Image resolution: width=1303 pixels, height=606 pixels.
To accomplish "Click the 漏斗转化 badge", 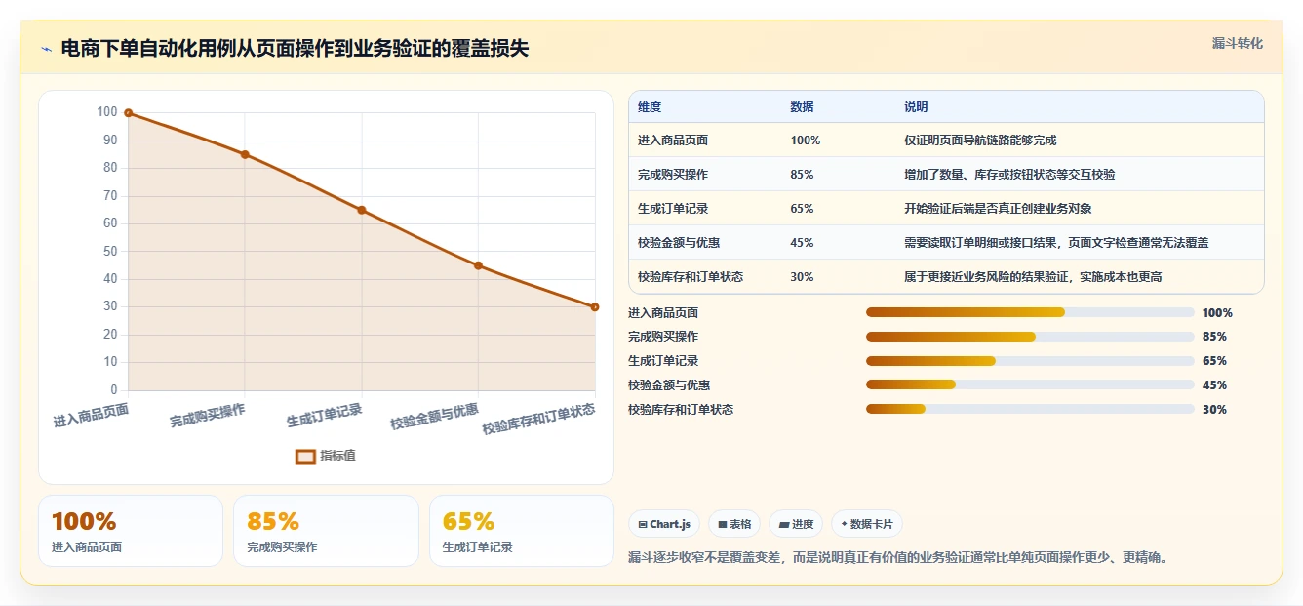I will click(1237, 44).
